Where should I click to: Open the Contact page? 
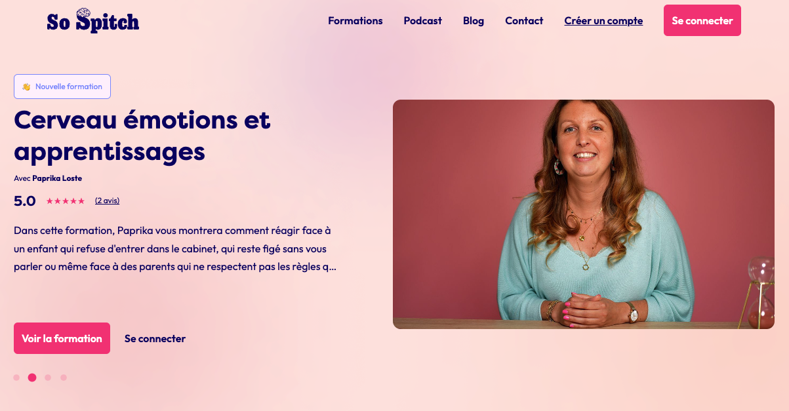(x=524, y=20)
